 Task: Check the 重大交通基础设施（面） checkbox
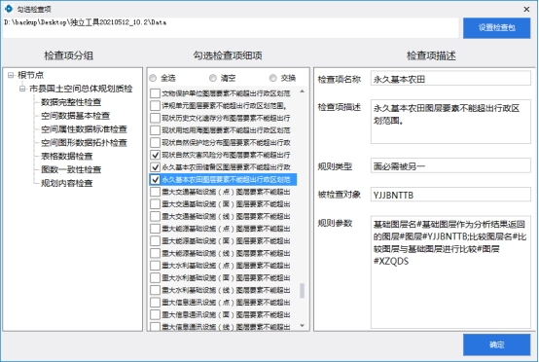156,204
